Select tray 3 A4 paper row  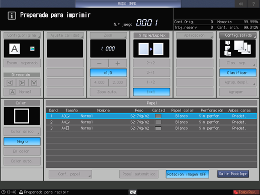pos(151,128)
